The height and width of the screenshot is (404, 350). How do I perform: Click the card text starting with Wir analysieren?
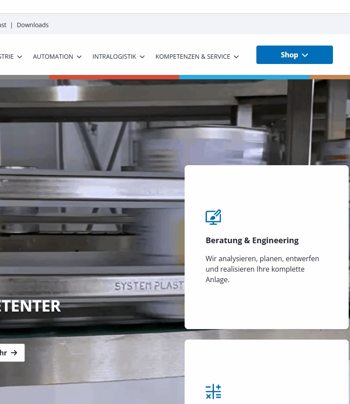coord(262,269)
